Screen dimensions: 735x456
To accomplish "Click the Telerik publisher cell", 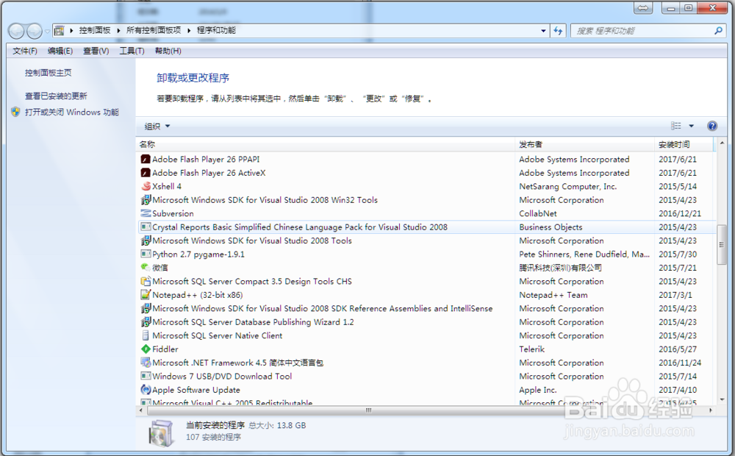I will [531, 349].
